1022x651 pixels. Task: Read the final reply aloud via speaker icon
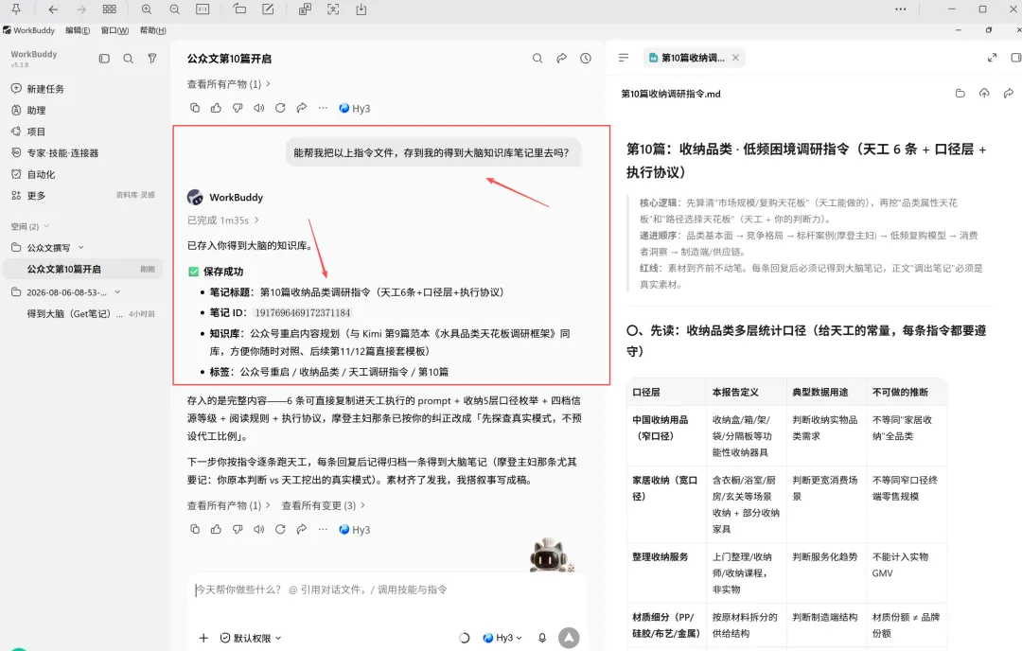tap(258, 529)
